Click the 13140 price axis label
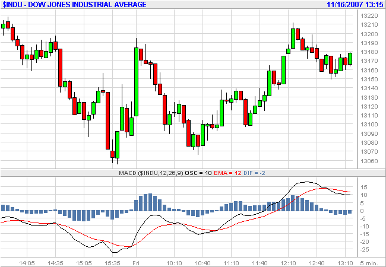The image size is (386, 267). [369, 88]
